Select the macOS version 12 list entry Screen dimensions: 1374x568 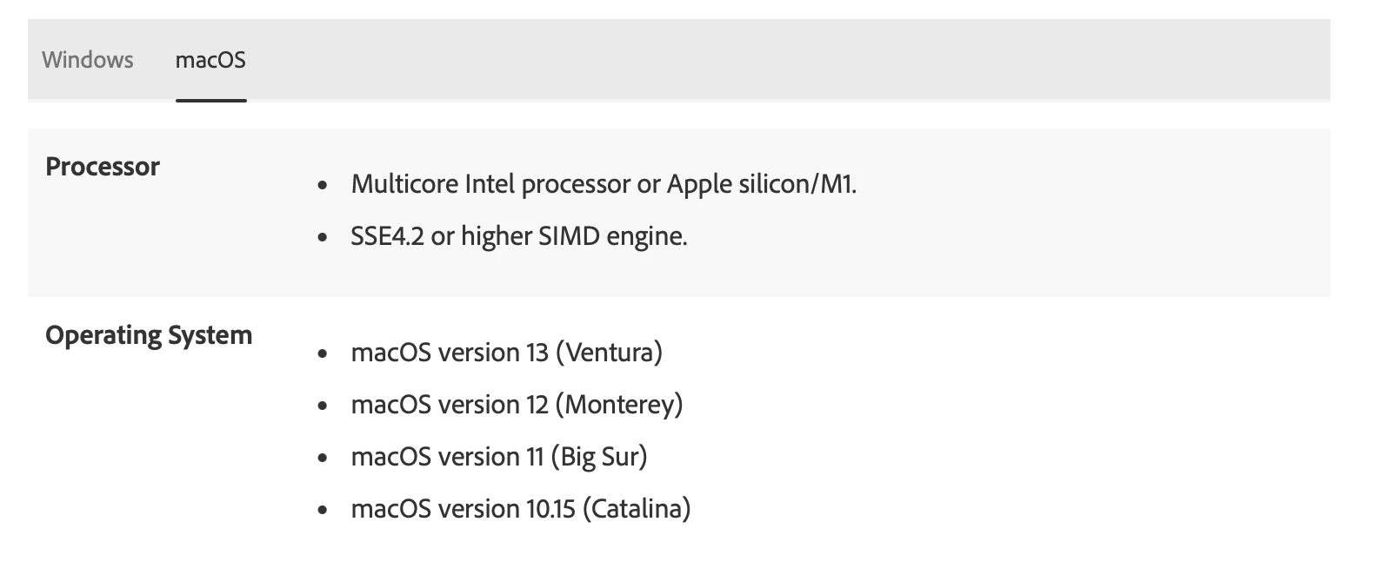coord(517,405)
